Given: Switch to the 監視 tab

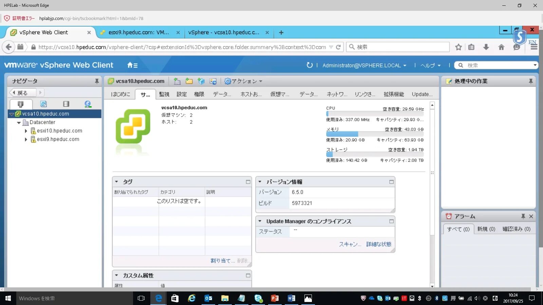Looking at the screenshot, I should [164, 94].
